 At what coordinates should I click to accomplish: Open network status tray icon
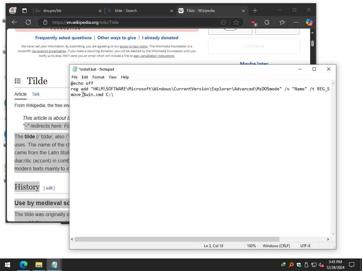pyautogui.click(x=314, y=265)
